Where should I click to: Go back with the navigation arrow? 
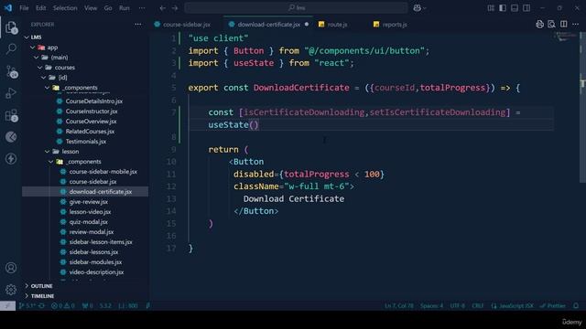(162, 8)
